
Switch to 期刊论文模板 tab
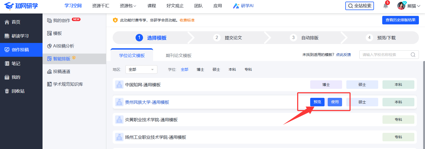(x=178, y=55)
